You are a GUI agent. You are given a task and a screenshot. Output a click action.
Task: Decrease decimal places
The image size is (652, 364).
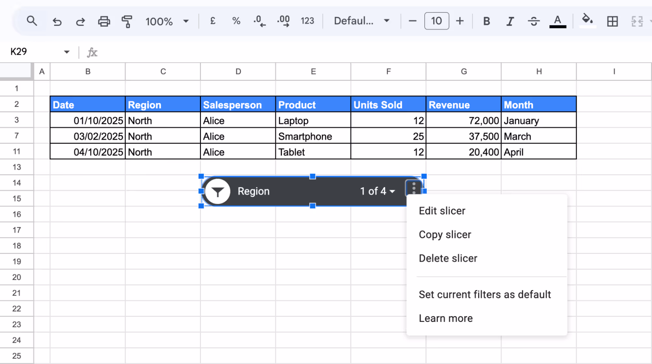pyautogui.click(x=259, y=21)
